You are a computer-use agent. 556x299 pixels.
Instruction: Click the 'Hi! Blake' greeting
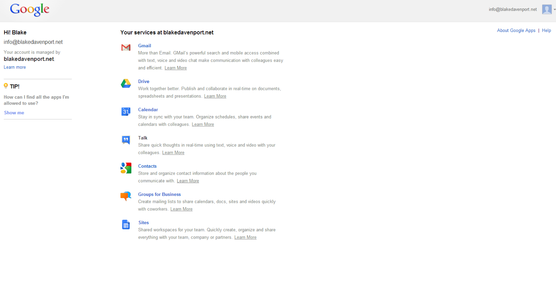[15, 32]
